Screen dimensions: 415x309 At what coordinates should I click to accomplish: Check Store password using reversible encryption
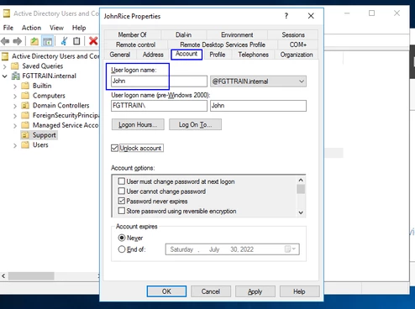click(x=121, y=211)
